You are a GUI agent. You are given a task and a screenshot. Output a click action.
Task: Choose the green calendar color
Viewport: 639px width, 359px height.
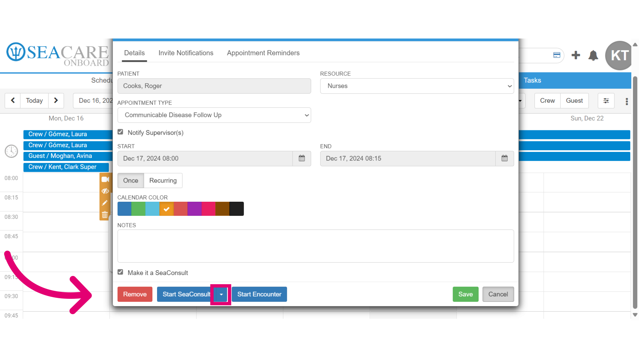pos(138,209)
